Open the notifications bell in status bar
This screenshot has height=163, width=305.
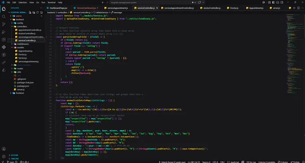303,162
